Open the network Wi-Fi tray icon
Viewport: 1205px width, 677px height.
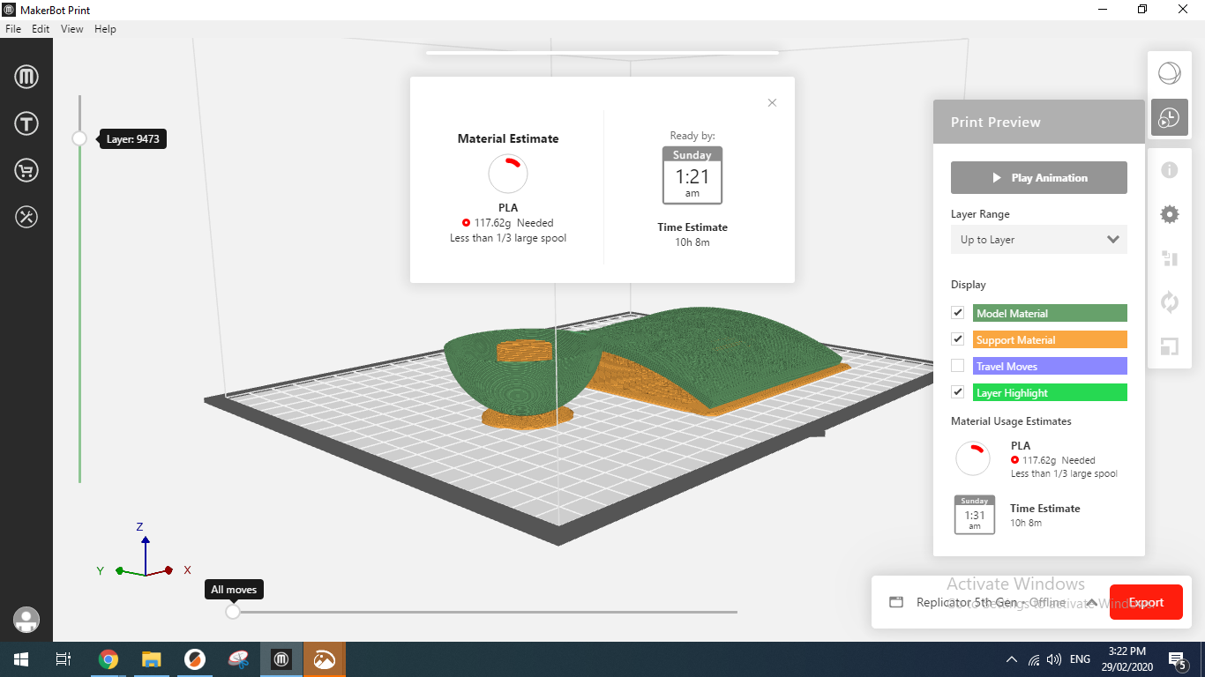[1034, 659]
